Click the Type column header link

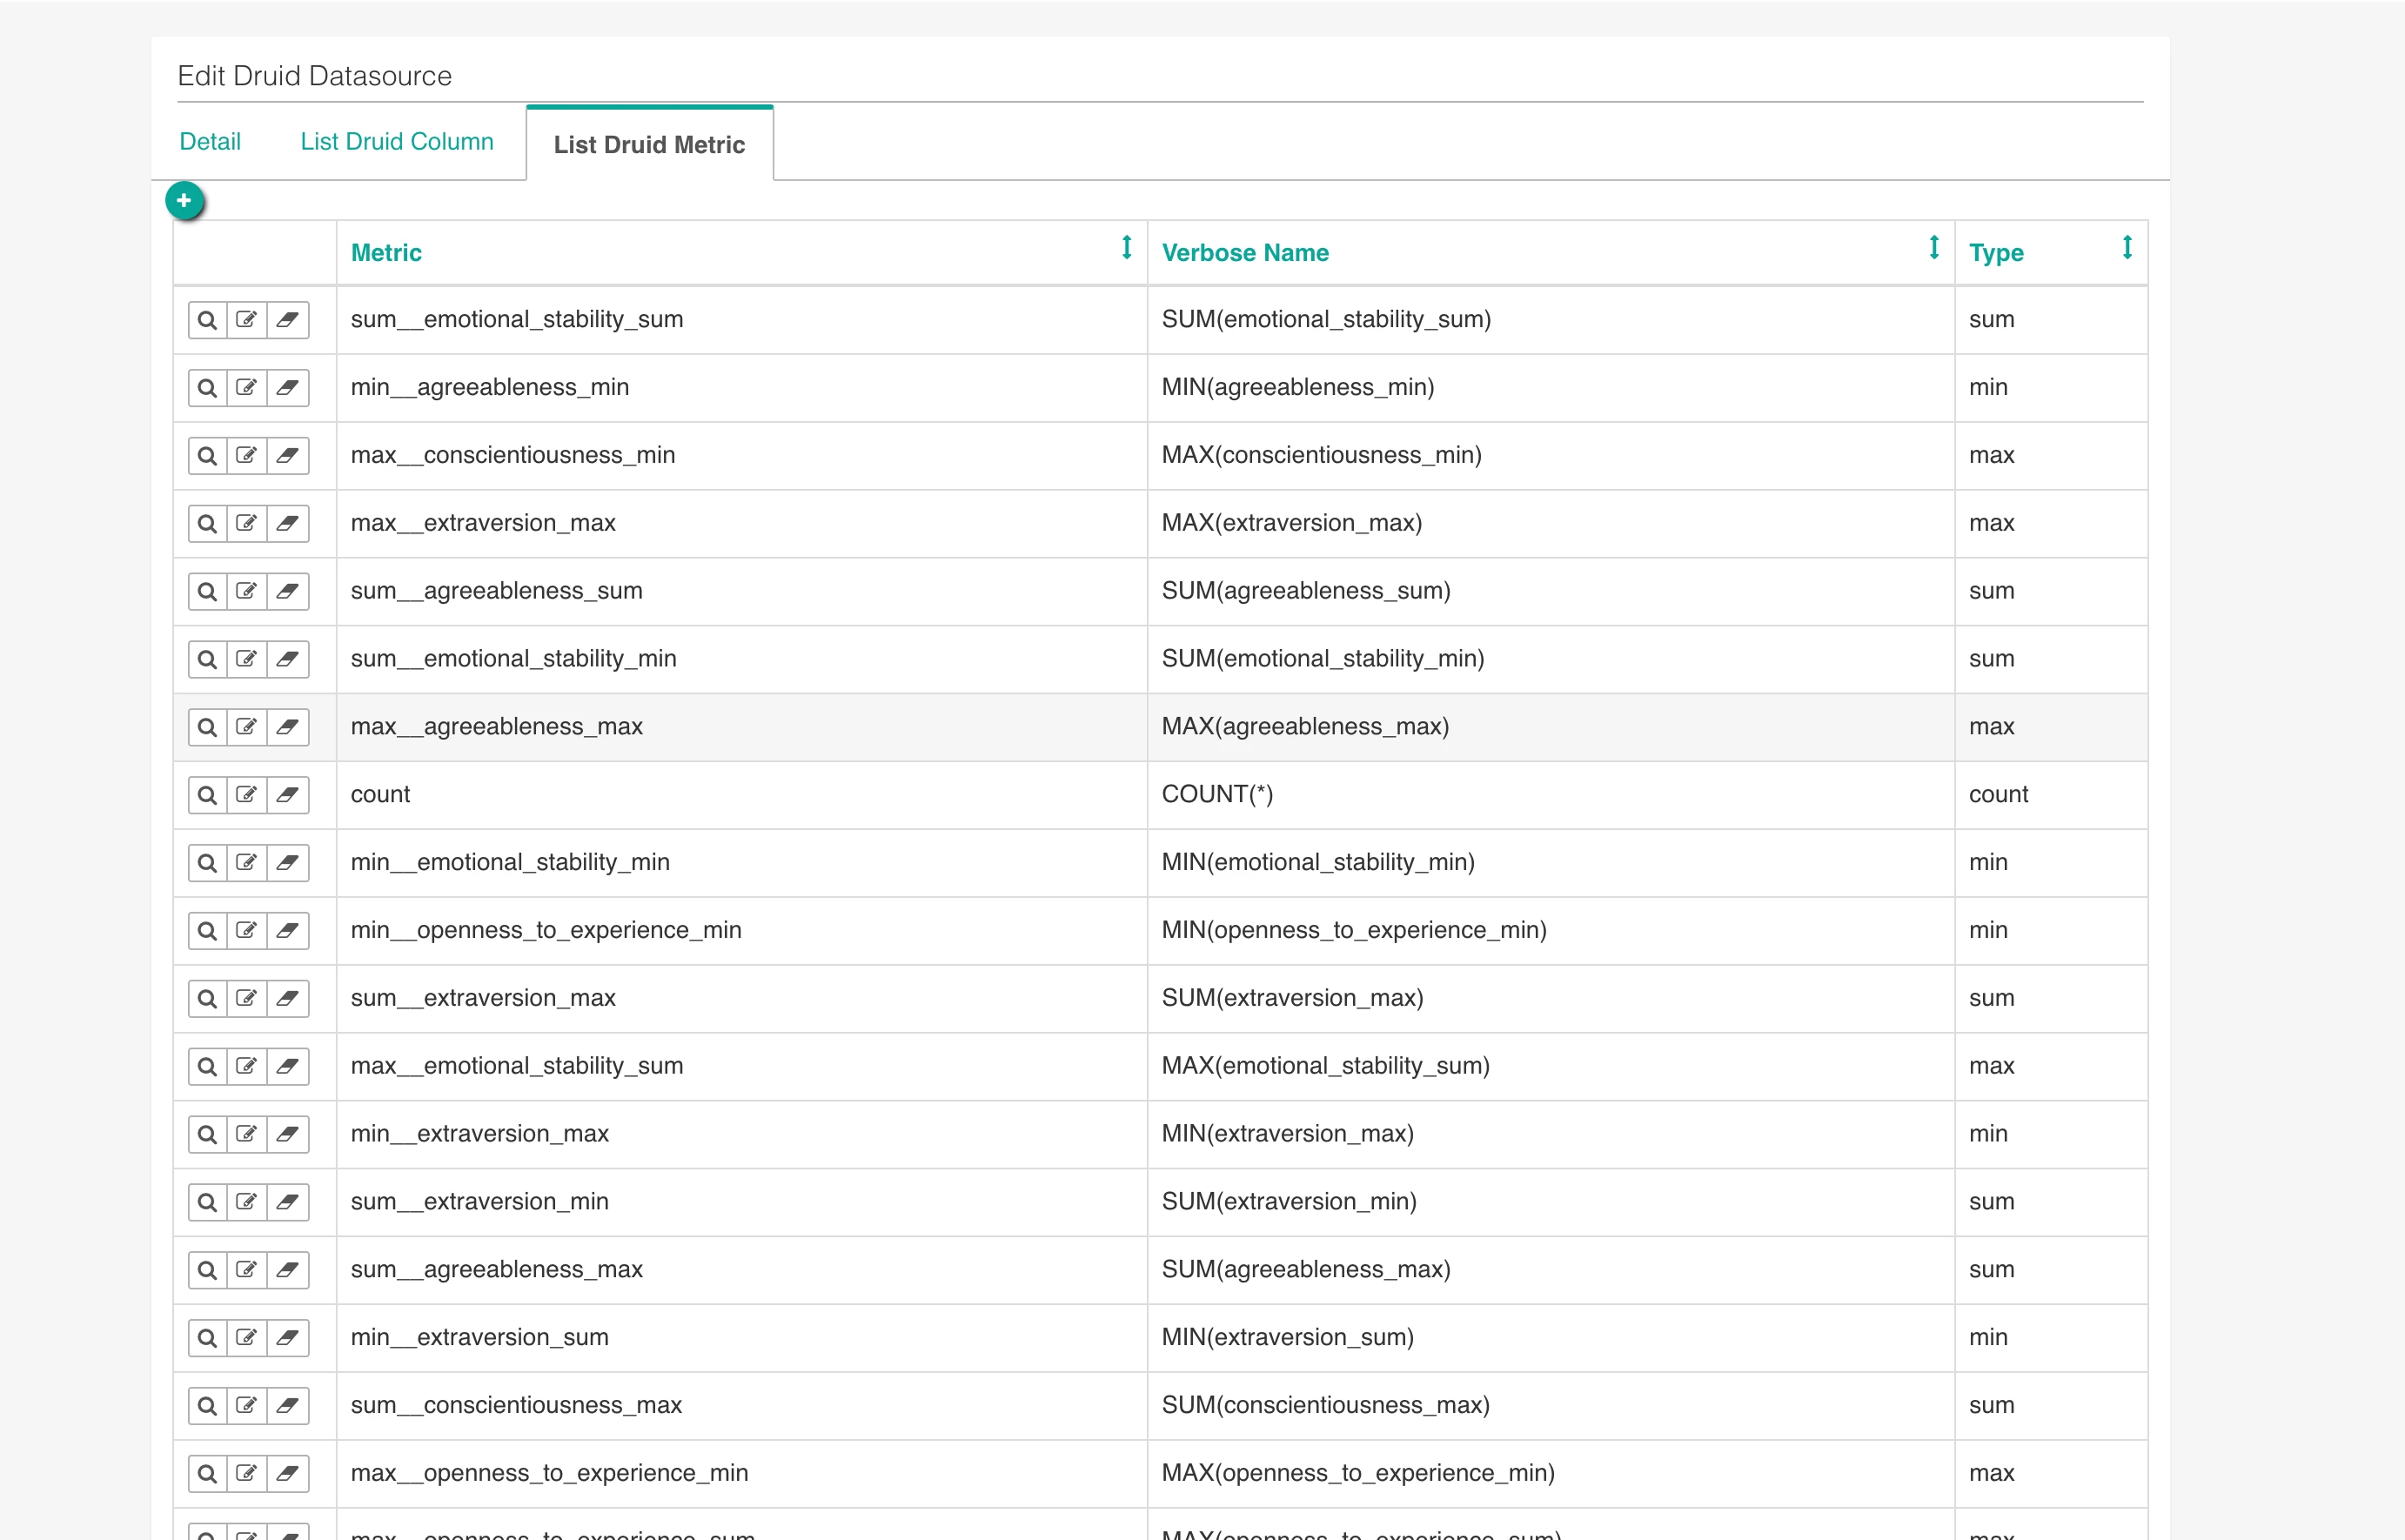coord(1996,253)
